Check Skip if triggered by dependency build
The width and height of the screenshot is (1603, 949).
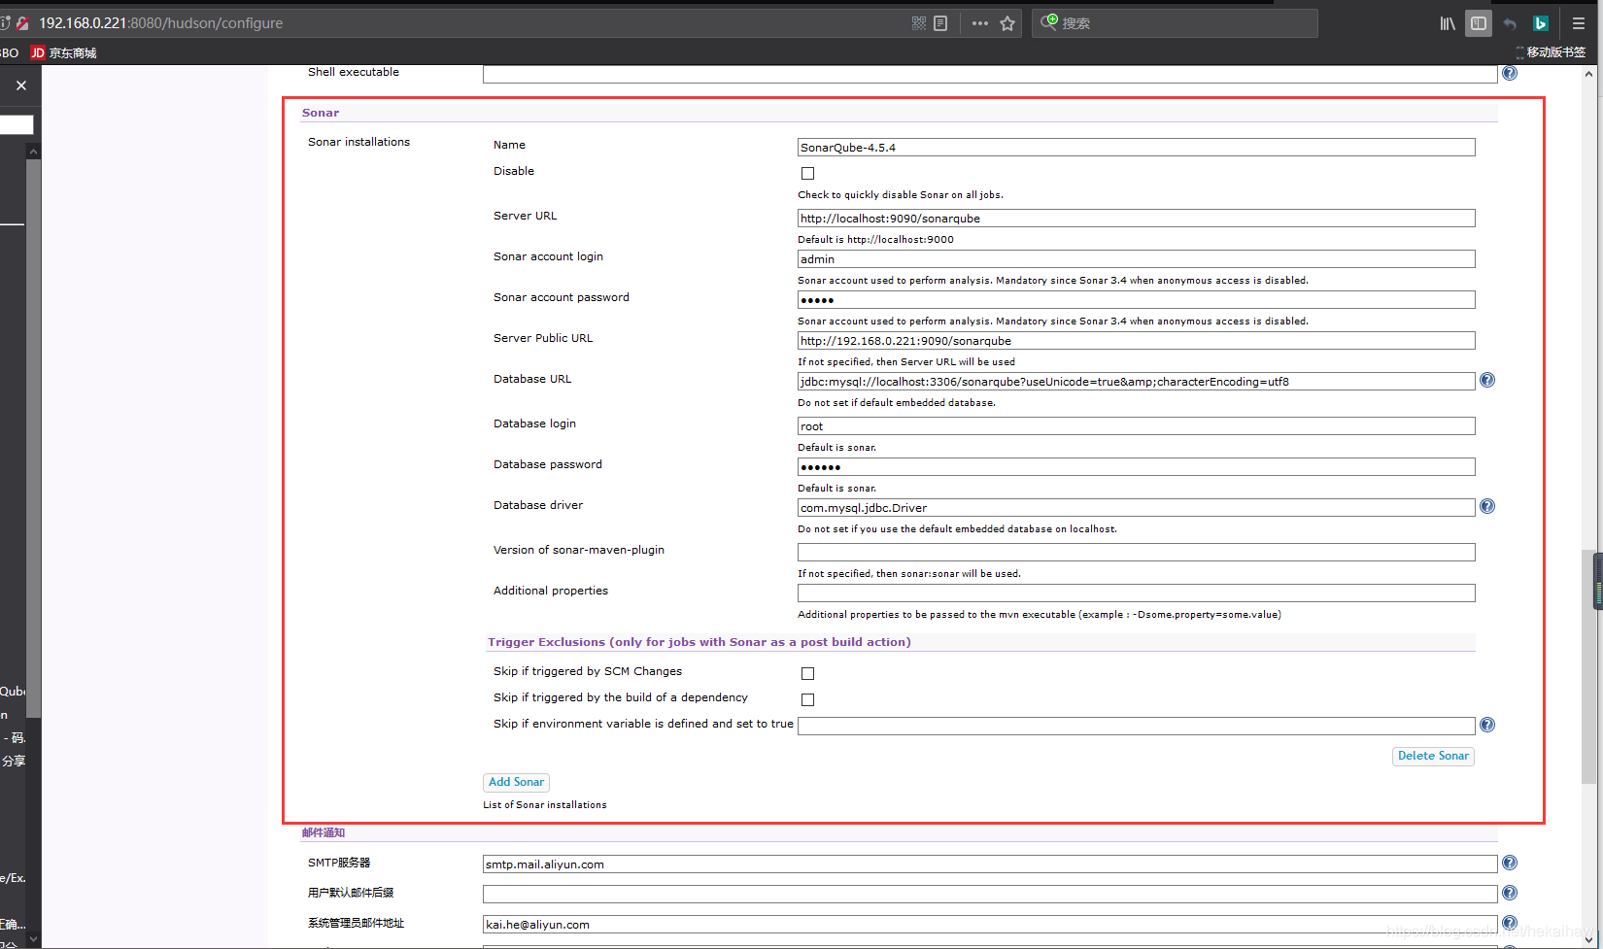click(807, 699)
